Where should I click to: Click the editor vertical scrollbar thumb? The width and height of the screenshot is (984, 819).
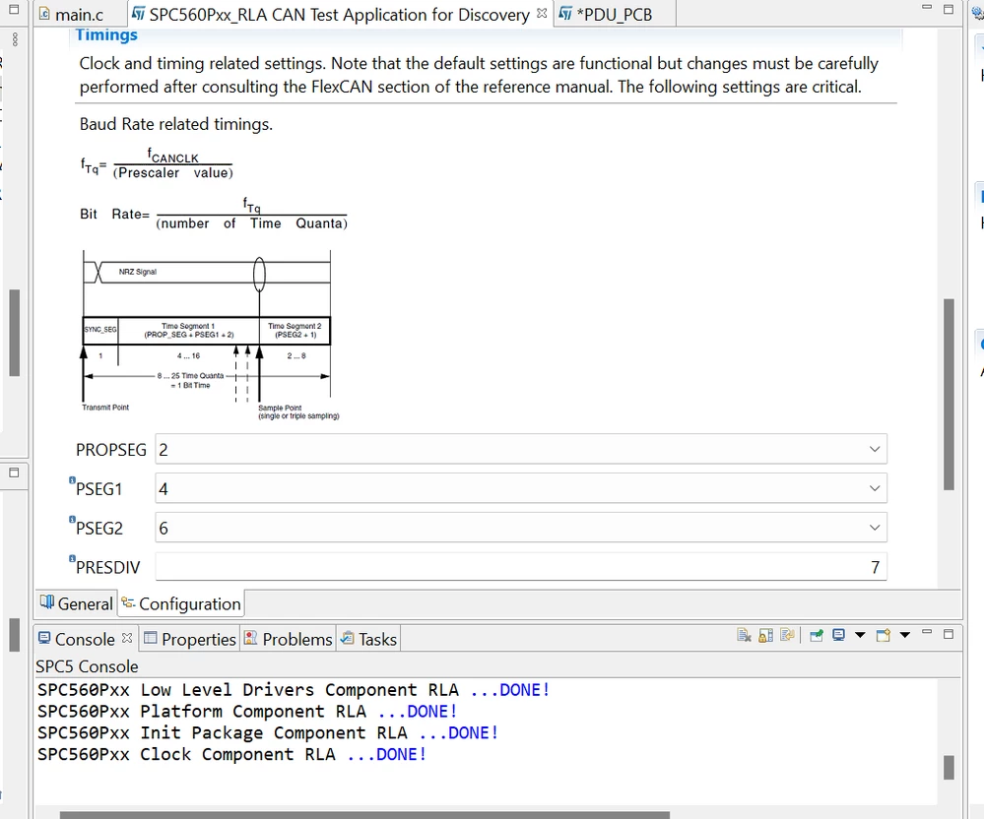pyautogui.click(x=949, y=394)
